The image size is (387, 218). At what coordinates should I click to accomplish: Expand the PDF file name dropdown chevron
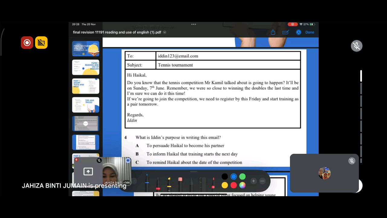click(x=164, y=32)
